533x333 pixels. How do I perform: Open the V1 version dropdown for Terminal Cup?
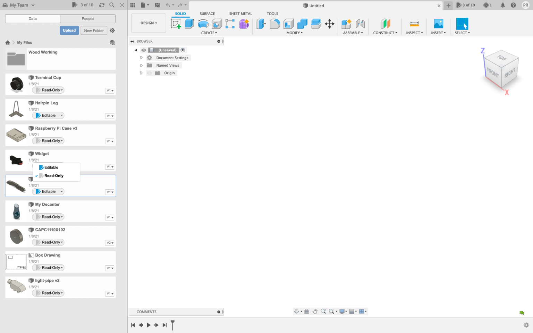point(110,90)
